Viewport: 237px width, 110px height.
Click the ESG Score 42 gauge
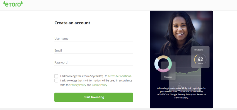[x=200, y=59]
